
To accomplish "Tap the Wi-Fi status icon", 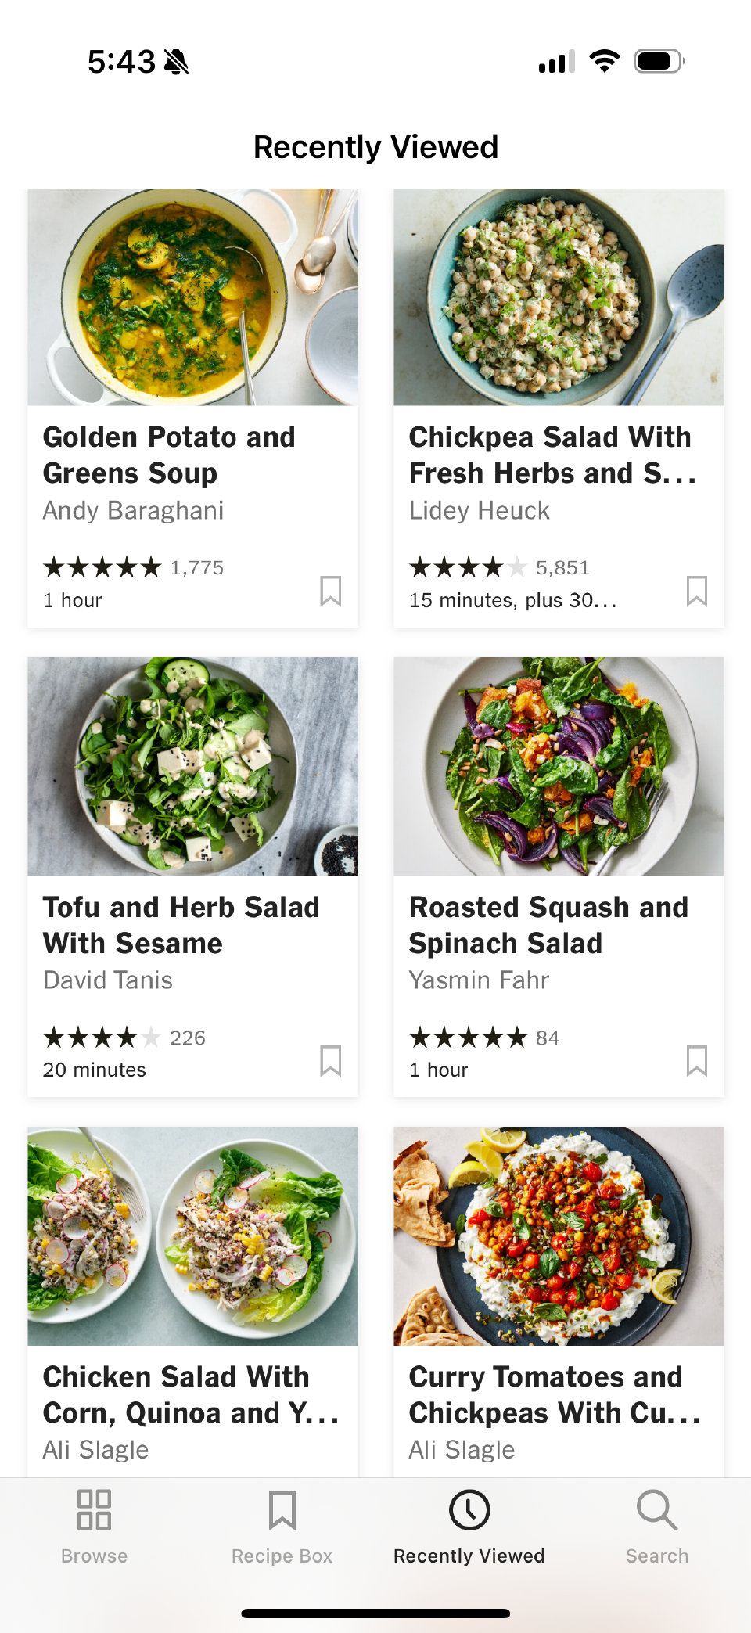I will point(604,61).
